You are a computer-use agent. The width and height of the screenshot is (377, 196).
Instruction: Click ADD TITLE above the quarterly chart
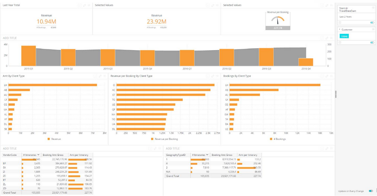tap(10, 38)
